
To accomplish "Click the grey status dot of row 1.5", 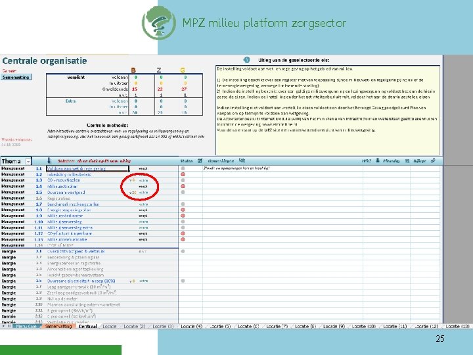I will [183, 192].
